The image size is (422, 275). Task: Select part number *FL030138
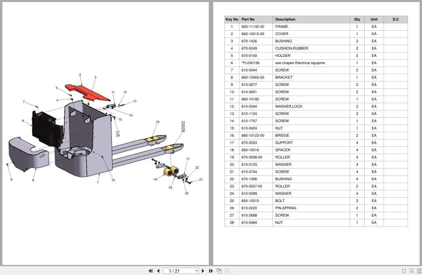[x=250, y=63]
